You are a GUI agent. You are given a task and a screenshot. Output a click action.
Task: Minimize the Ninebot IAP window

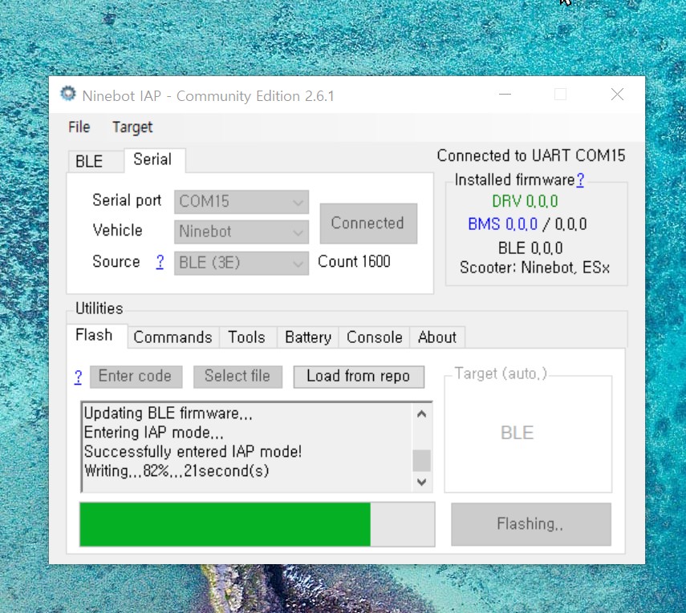coord(505,95)
